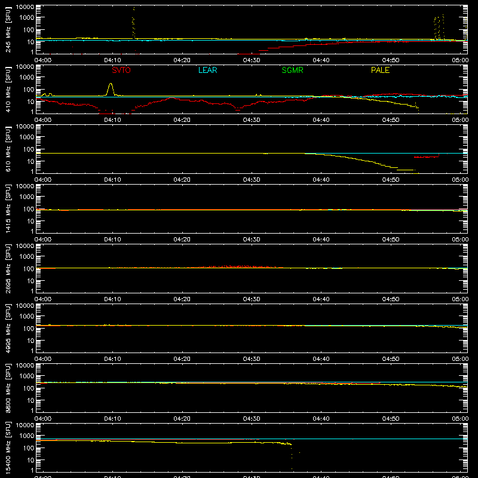Click the 04:50 tick label under the 4995 MHz plot
This screenshot has width=478, height=478.
391,359
